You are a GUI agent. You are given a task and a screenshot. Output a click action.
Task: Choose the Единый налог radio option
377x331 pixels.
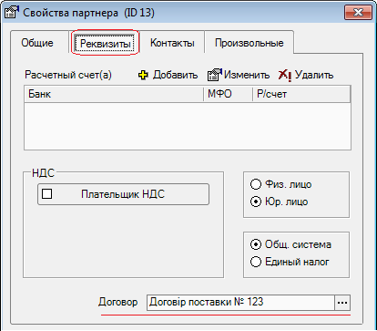[256, 262]
